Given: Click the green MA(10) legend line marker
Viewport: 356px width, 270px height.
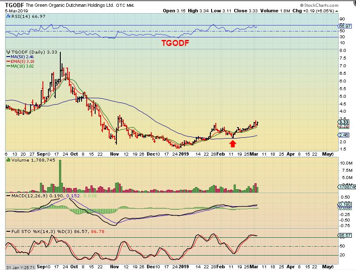Looking at the screenshot, I should [8, 66].
